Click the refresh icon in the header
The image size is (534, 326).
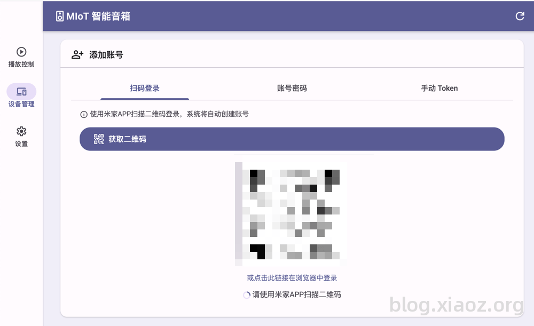[520, 16]
